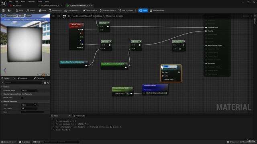Image resolution: width=257 pixels, height=144 pixels.
Task: Click the Default Value field on DiamondMaskFalloff node
Action: [x=127, y=94]
